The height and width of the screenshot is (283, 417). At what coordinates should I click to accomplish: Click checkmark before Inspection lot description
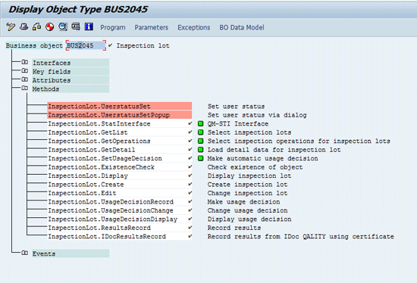coord(111,45)
